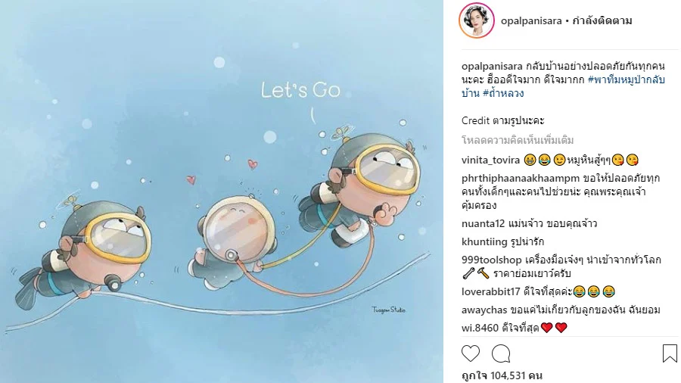This screenshot has width=681, height=383.
Task: Open nuanta12 commenter profile
Action: click(483, 223)
